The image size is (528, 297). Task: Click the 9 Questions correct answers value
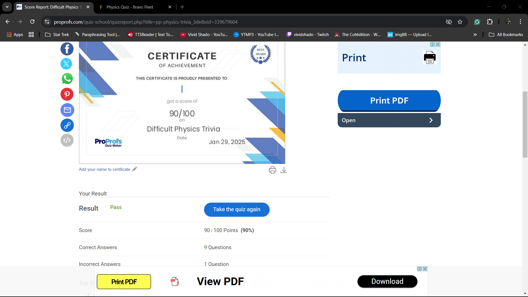point(218,247)
